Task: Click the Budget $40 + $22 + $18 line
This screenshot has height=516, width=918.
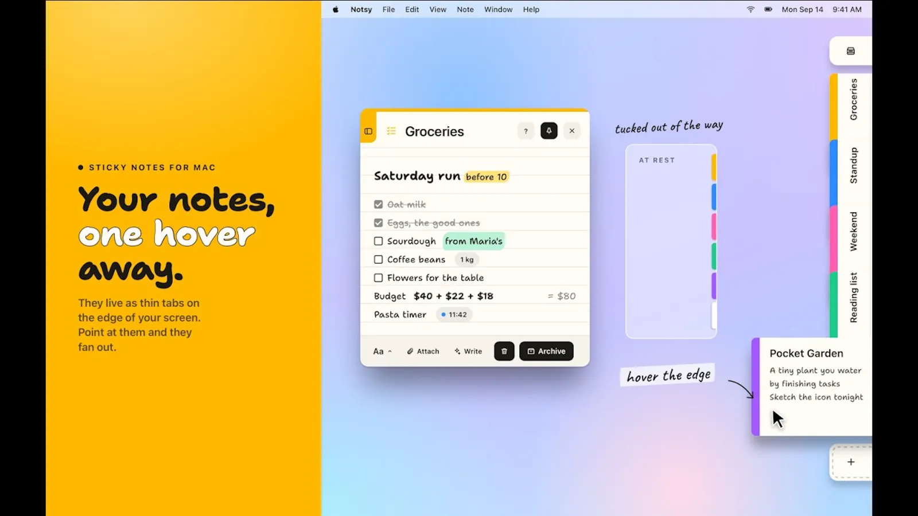Action: tap(434, 296)
